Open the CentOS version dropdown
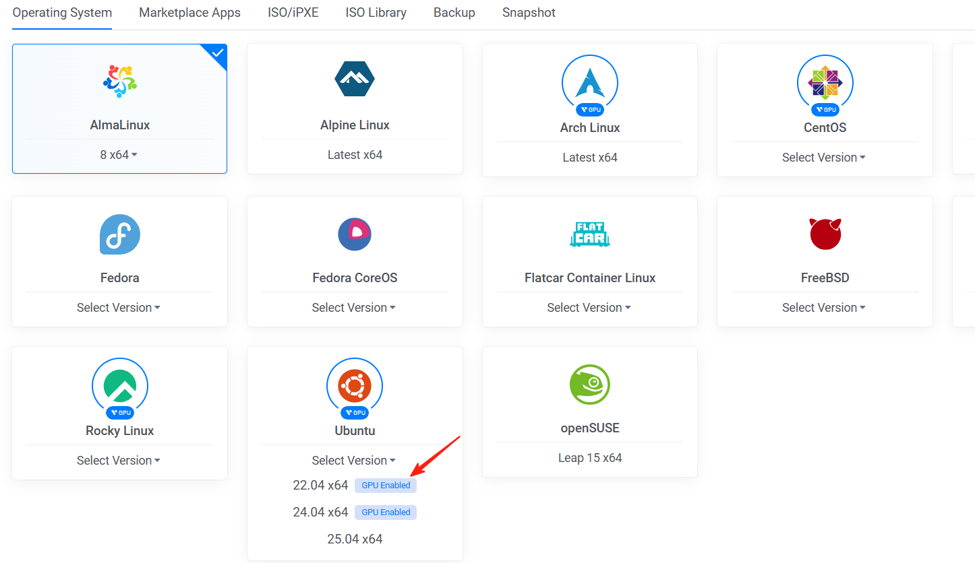The image size is (975, 563). tap(823, 157)
